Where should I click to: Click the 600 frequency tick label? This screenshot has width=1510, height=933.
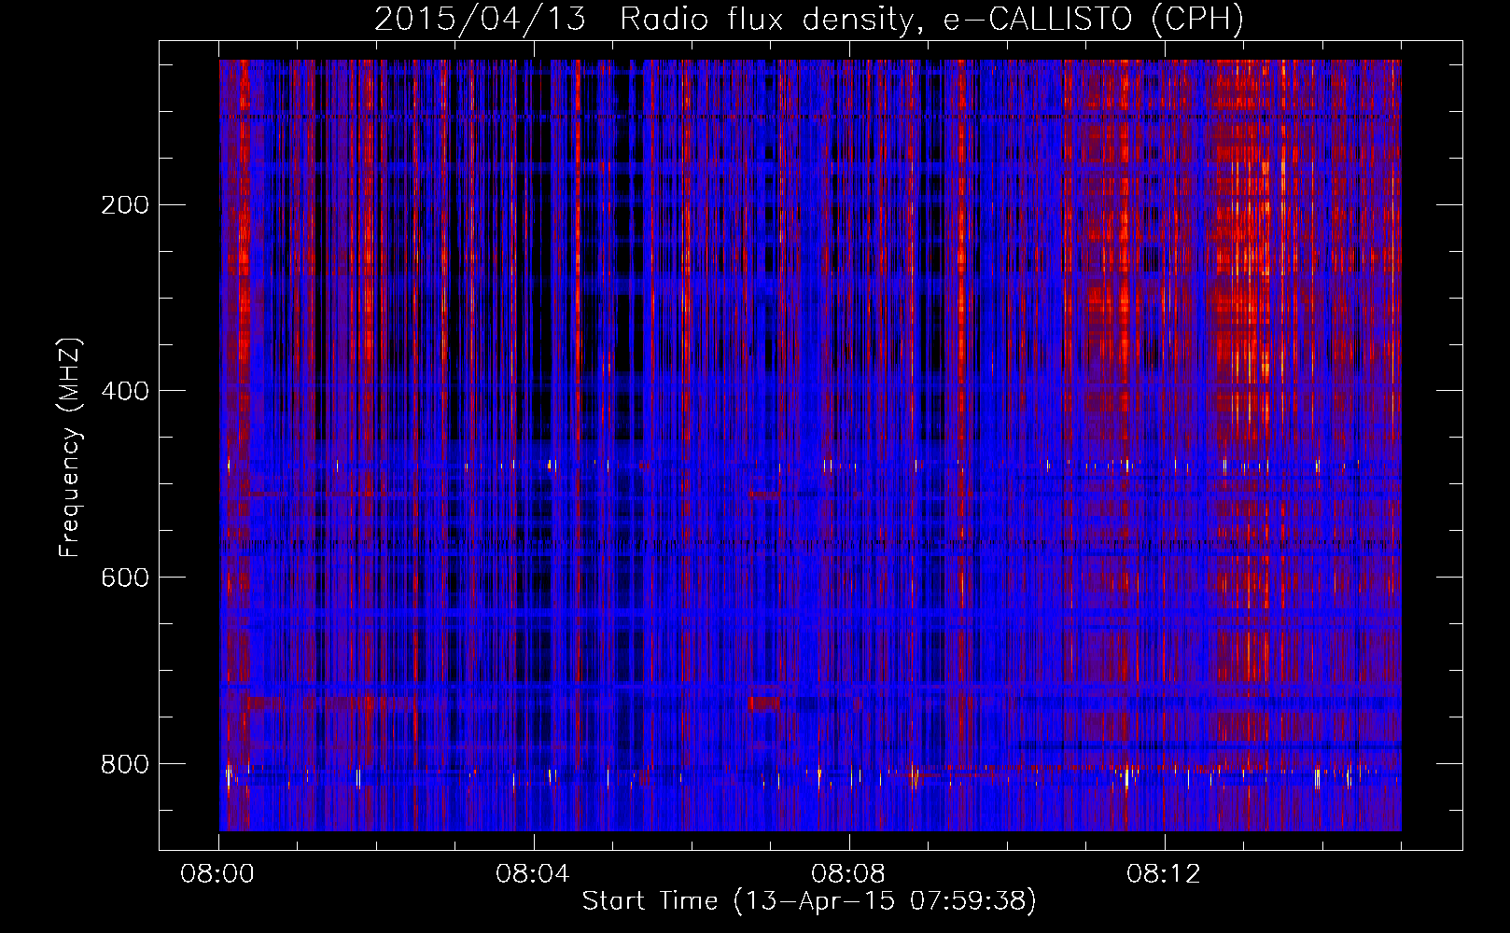click(x=124, y=578)
